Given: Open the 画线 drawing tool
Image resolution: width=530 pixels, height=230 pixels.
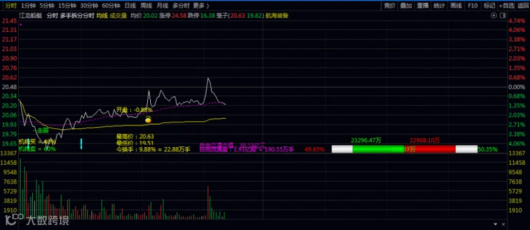Looking at the screenshot, I should click(456, 5).
